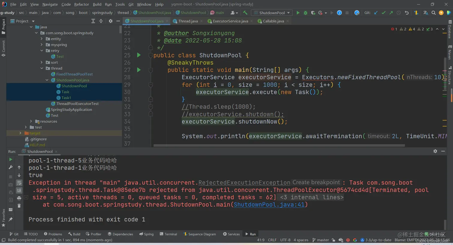Switch to ExecutorService.java editor tab
Screen dimensions: 453x245
tap(230, 21)
